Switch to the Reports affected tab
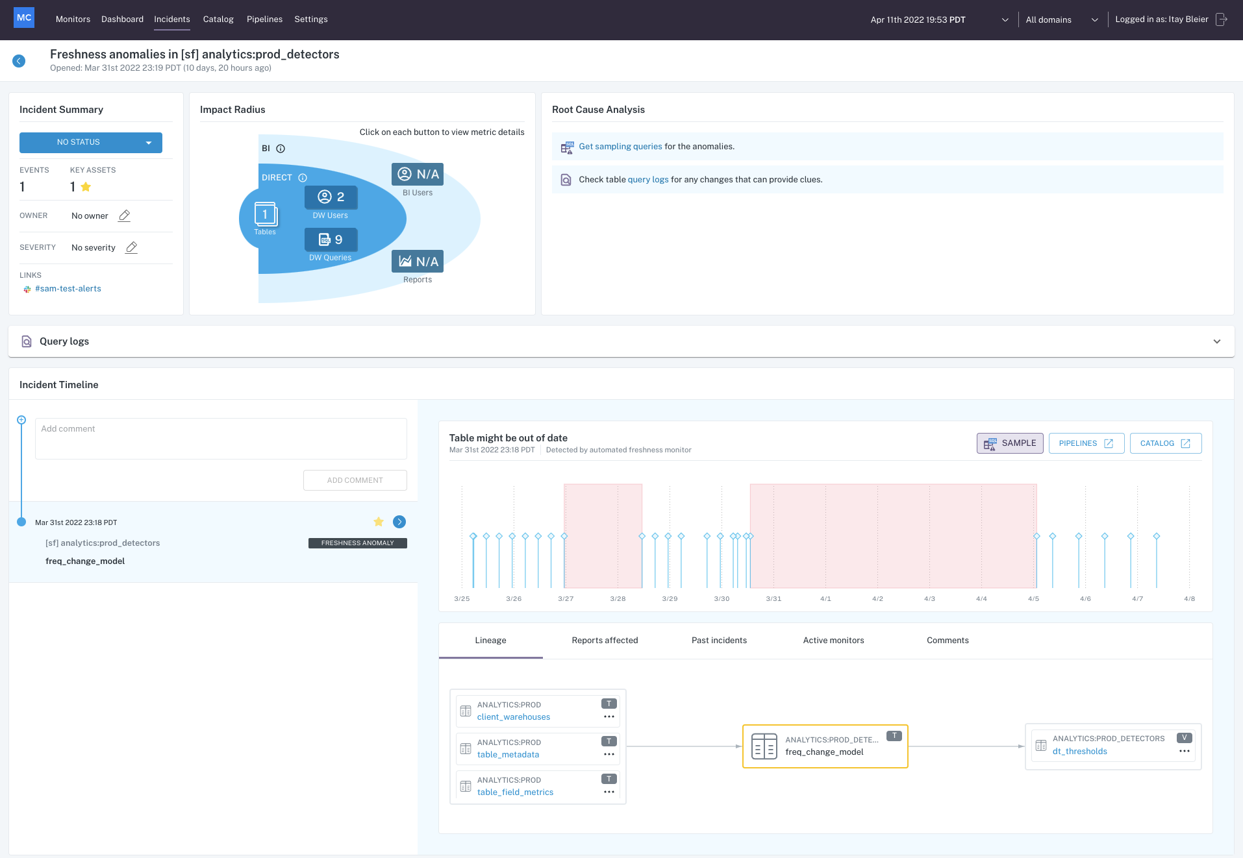This screenshot has height=858, width=1243. (x=605, y=641)
